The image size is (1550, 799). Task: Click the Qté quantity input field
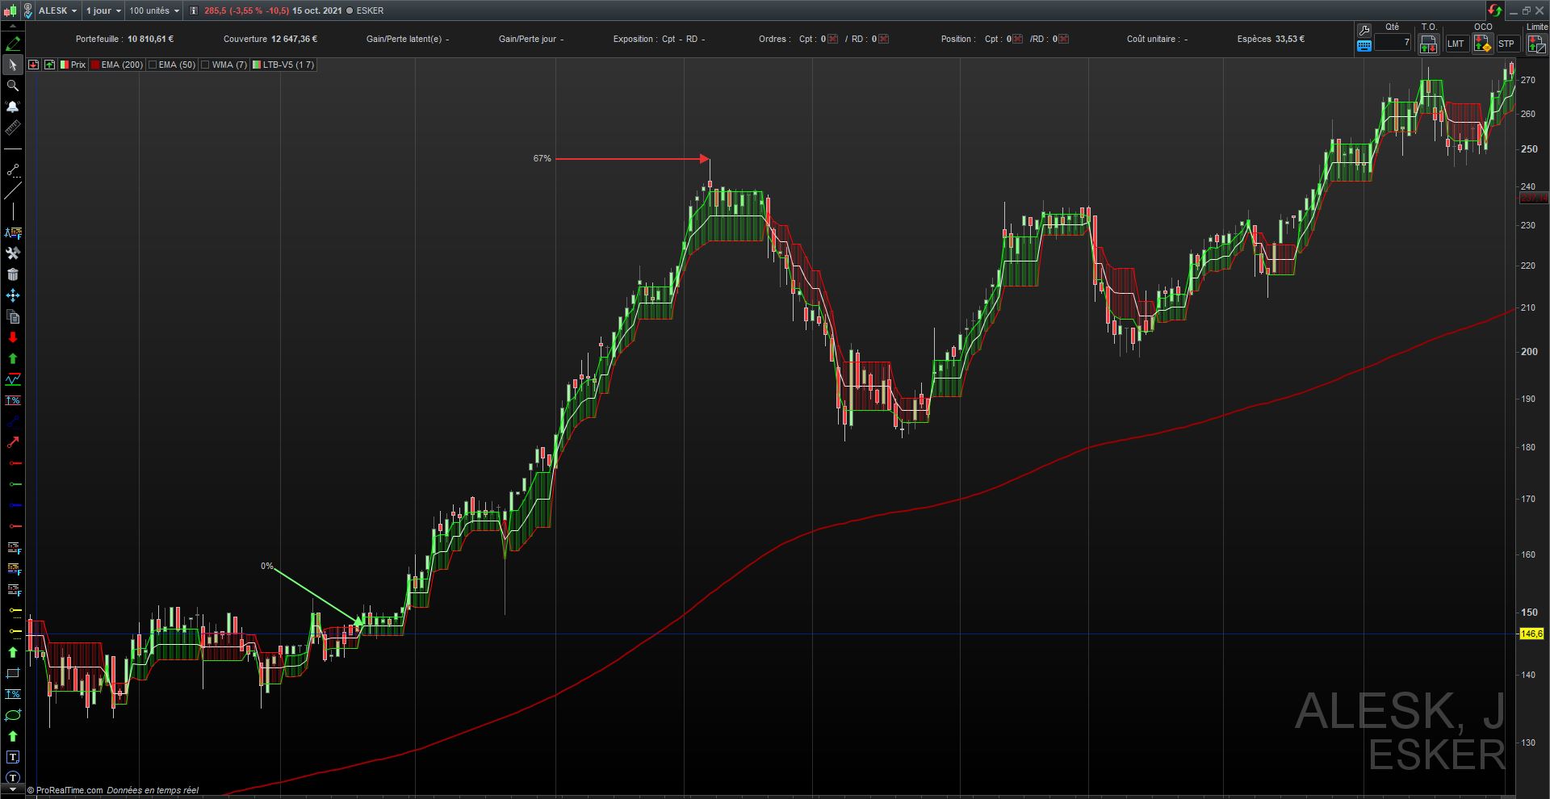[x=1393, y=42]
